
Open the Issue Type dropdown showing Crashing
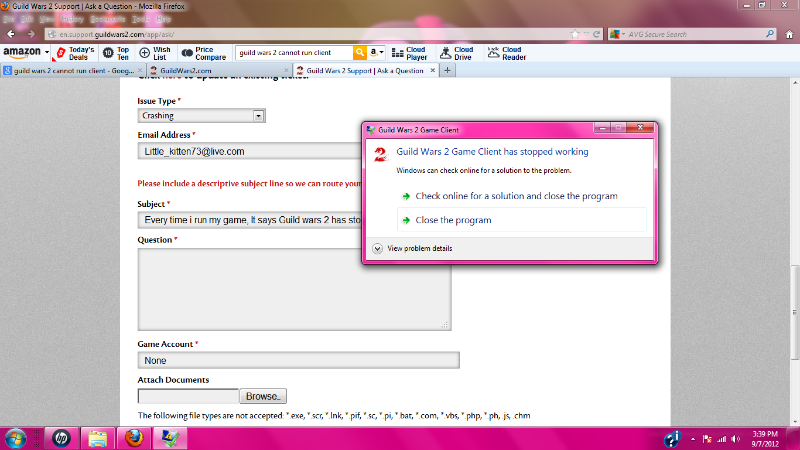[201, 116]
